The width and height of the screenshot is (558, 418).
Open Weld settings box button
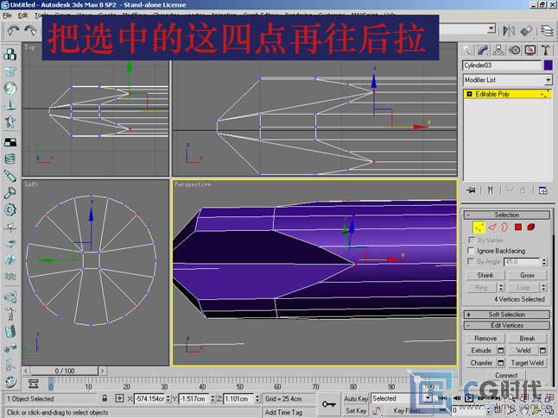coord(542,351)
